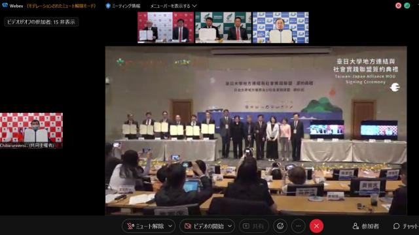Toggle ビデオの開始 to start video
Image resolution: width=419 pixels, height=235 pixels.
[204, 227]
